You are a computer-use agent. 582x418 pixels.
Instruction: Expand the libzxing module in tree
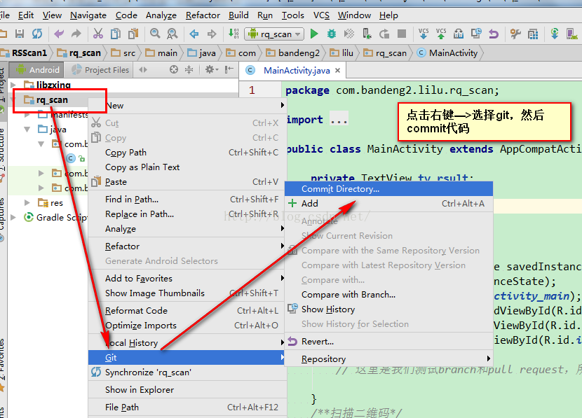point(17,85)
